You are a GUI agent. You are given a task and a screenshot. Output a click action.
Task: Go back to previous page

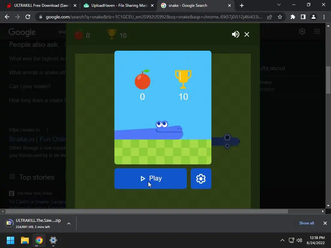pos(7,17)
